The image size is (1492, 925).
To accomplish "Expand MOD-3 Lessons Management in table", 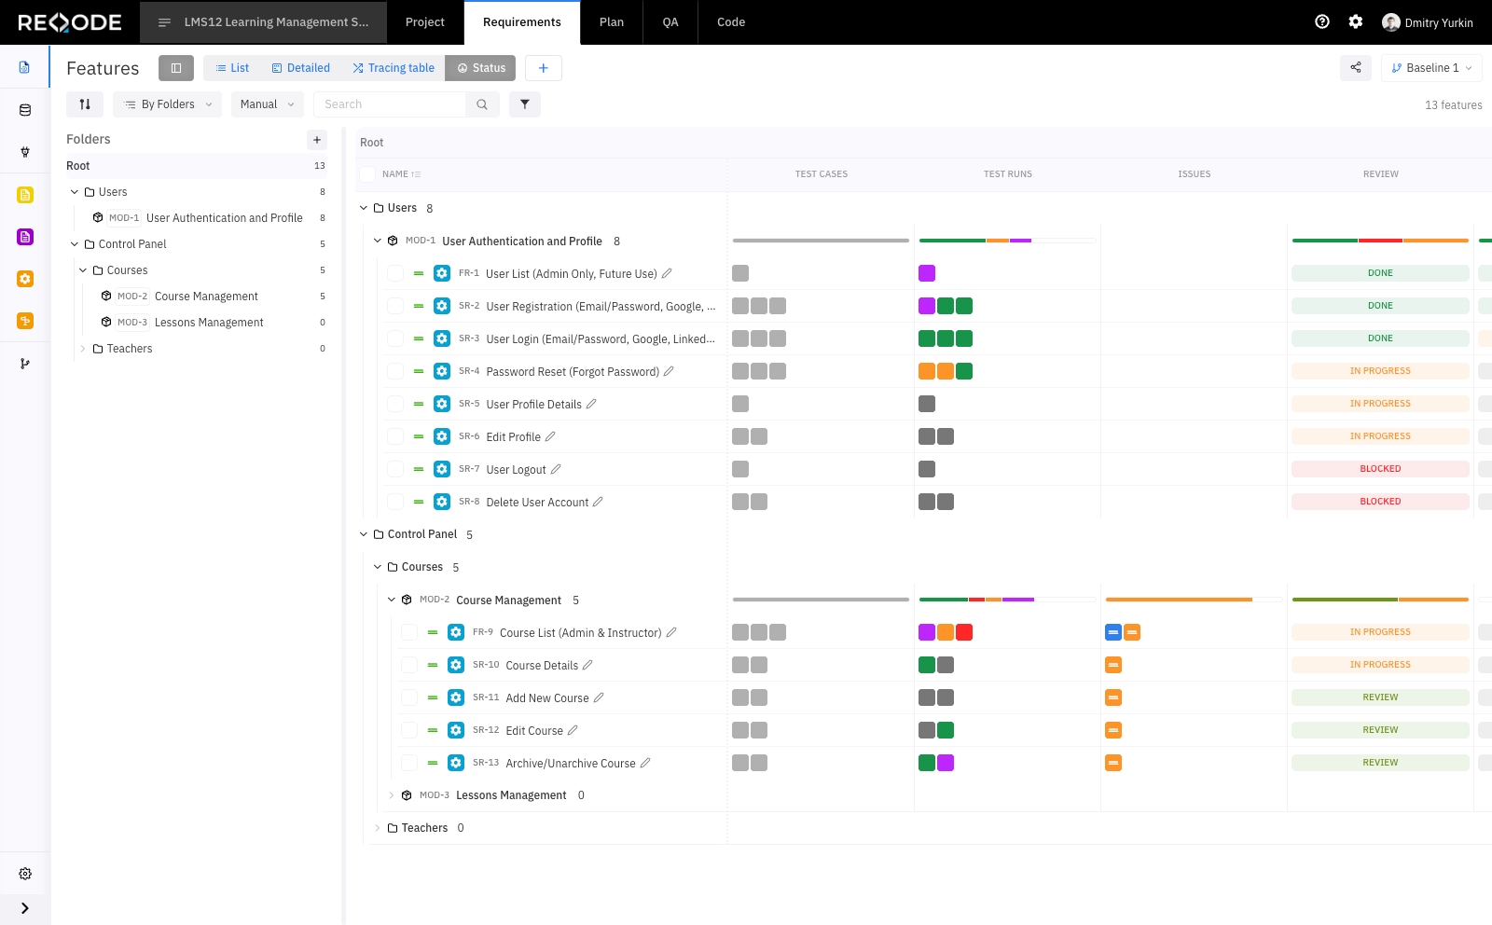I will click(x=392, y=795).
